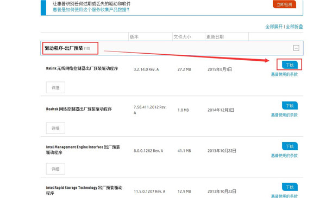
Task: Click file size 27.2 MB
Action: click(184, 69)
